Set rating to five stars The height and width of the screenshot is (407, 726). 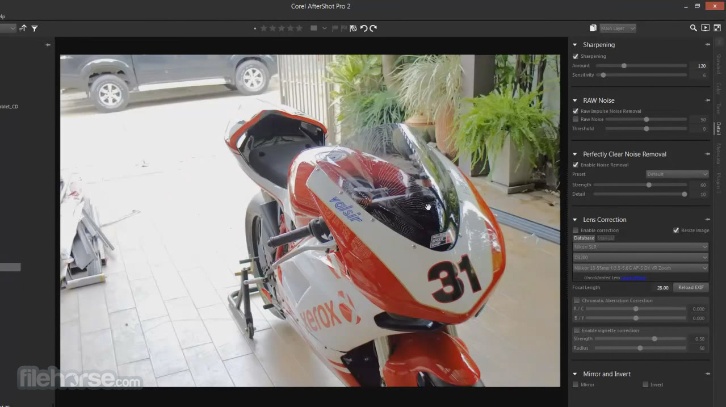point(300,28)
